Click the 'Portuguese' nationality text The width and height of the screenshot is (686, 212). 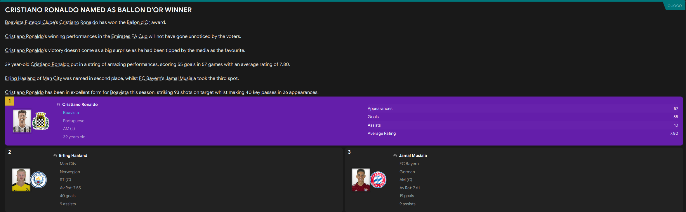pos(74,121)
